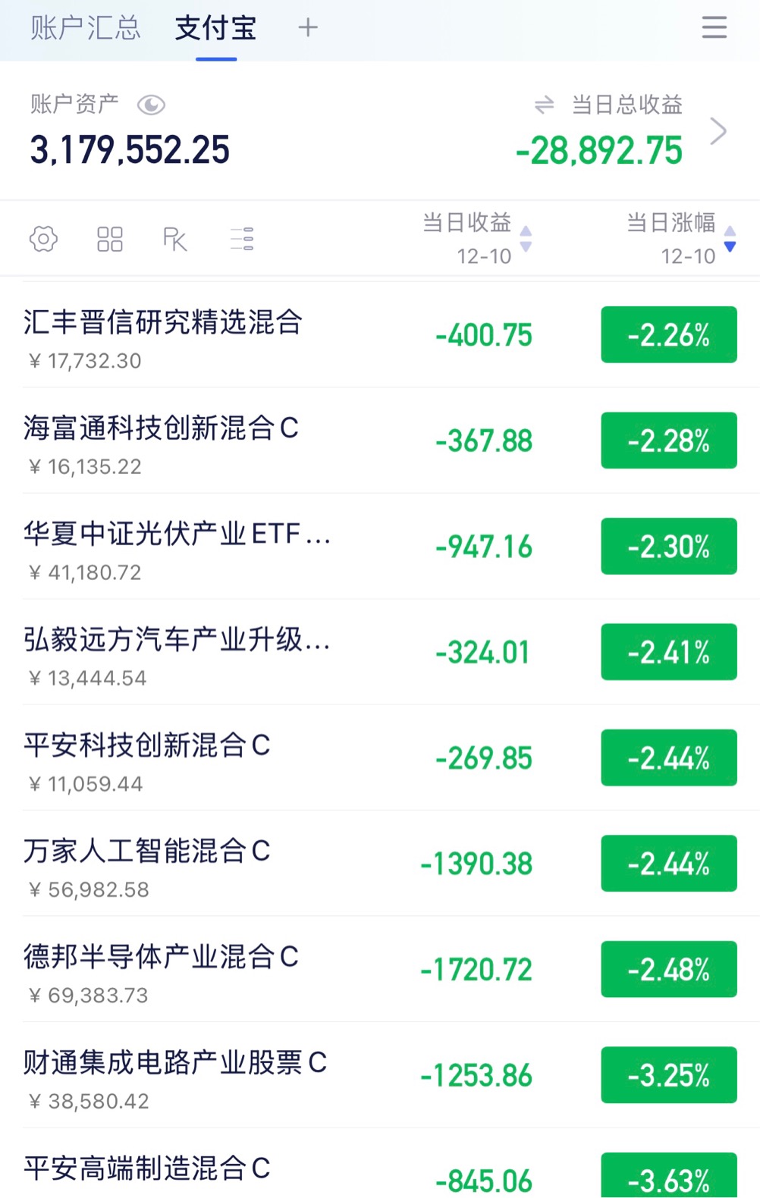Tap -2.48% badge for 德邦半导体产业混合C
This screenshot has height=1198, width=760.
pyautogui.click(x=668, y=969)
